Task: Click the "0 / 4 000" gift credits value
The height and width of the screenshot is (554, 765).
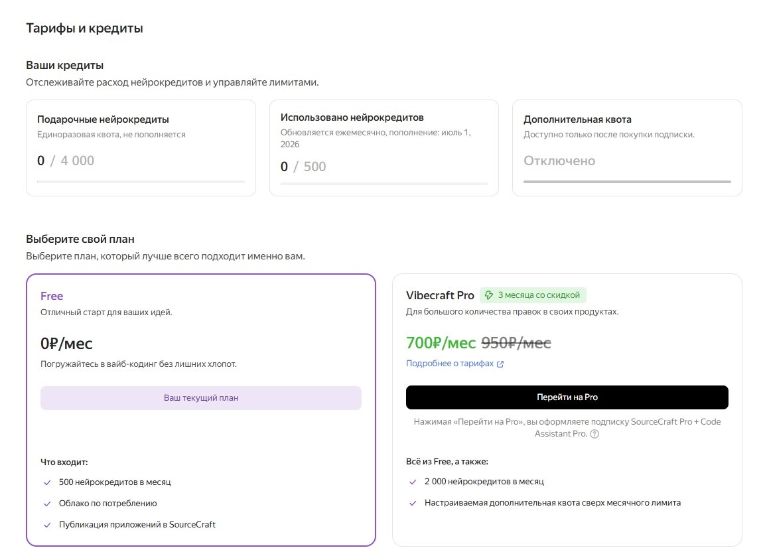Action: pos(66,161)
